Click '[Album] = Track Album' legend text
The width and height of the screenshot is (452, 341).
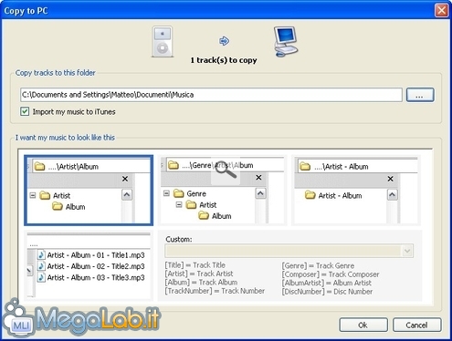[x=201, y=282]
